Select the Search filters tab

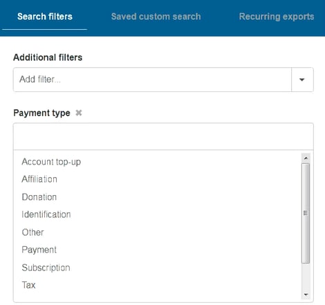click(x=45, y=17)
